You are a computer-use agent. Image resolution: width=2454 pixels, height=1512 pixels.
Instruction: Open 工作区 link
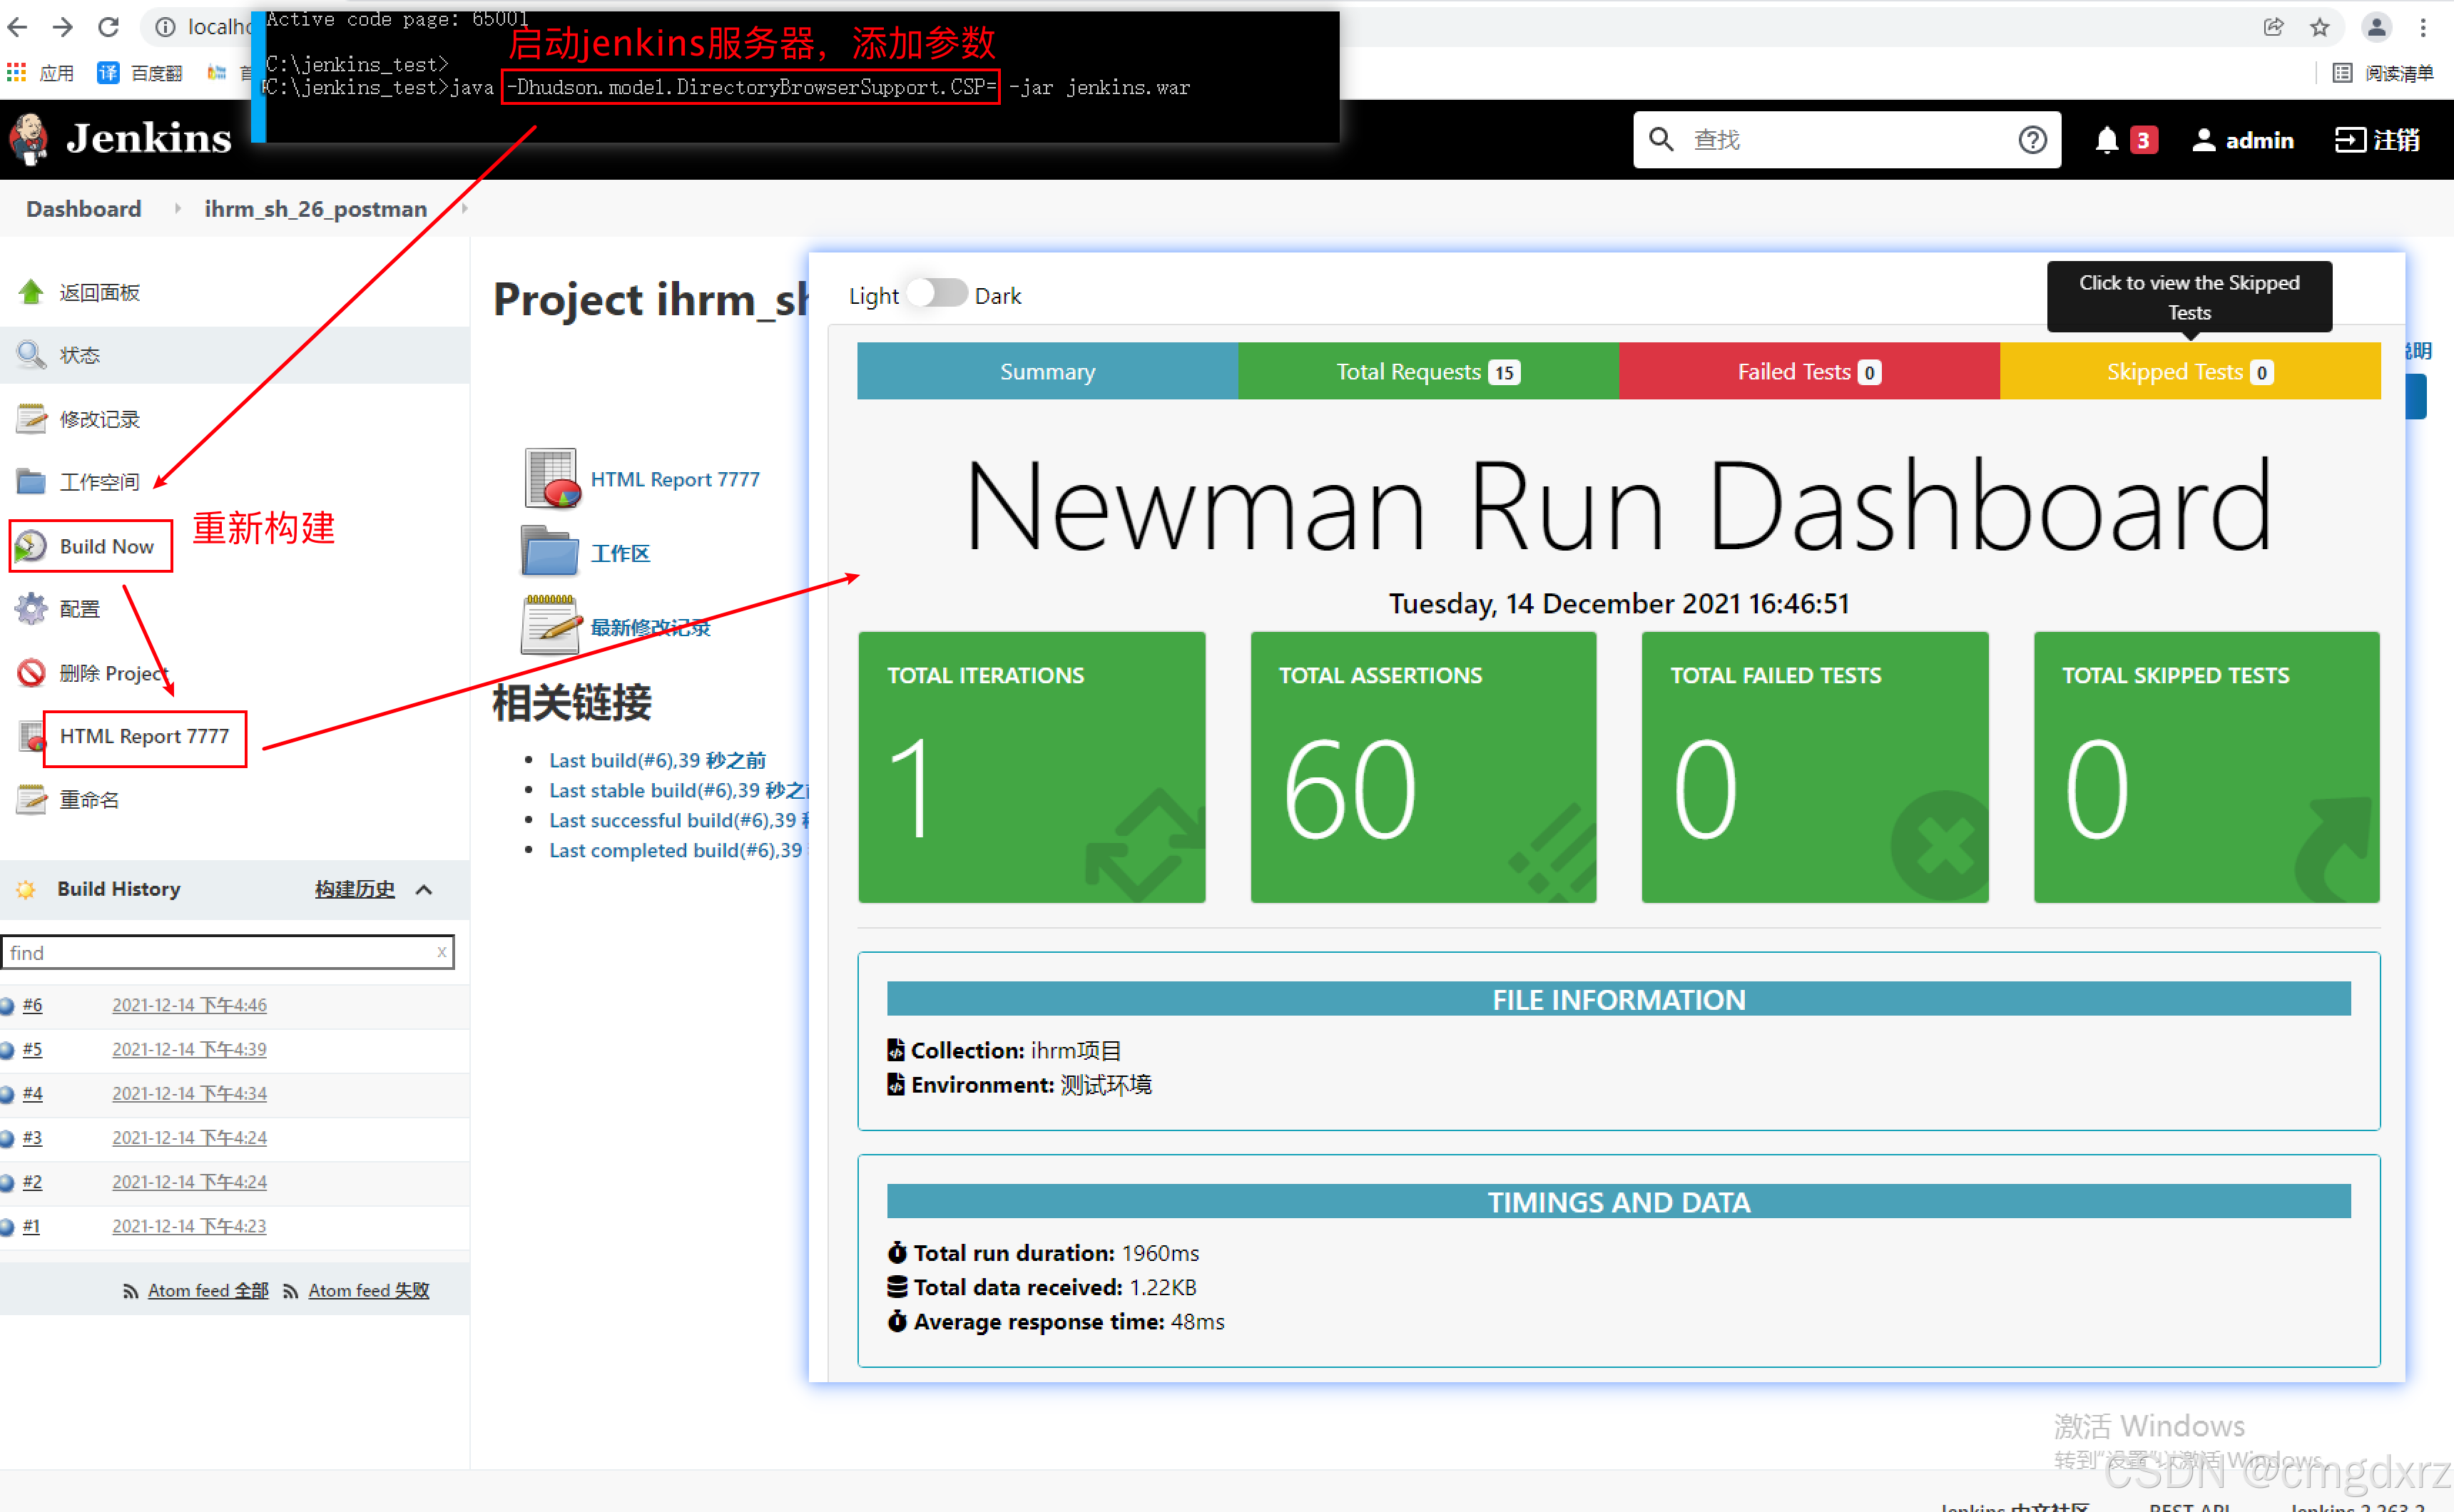coord(620,553)
